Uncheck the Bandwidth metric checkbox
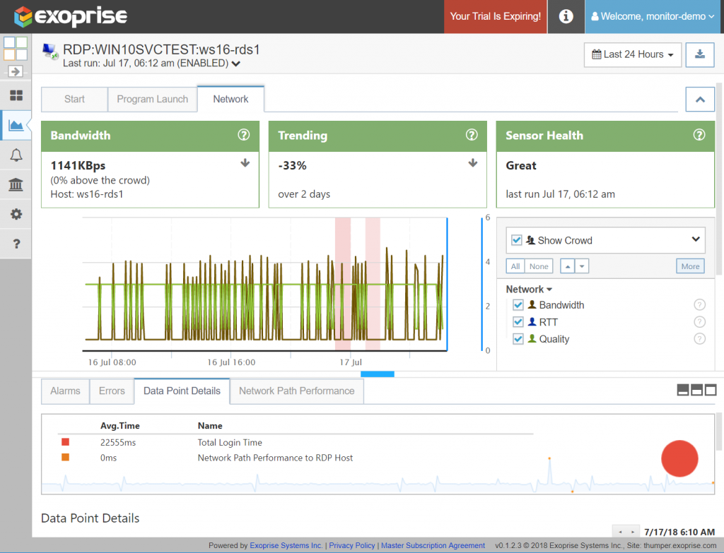Image resolution: width=724 pixels, height=553 pixels. [518, 305]
